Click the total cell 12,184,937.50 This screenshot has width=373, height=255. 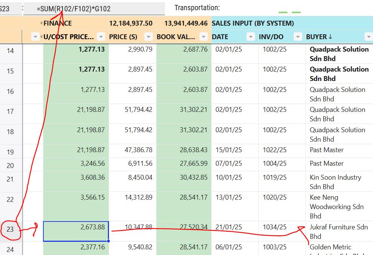[x=132, y=23]
